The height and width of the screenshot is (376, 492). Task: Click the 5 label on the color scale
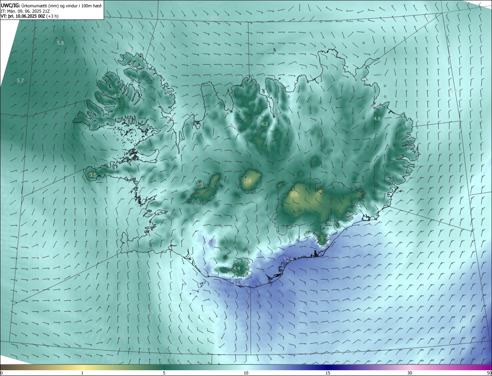pos(164,373)
